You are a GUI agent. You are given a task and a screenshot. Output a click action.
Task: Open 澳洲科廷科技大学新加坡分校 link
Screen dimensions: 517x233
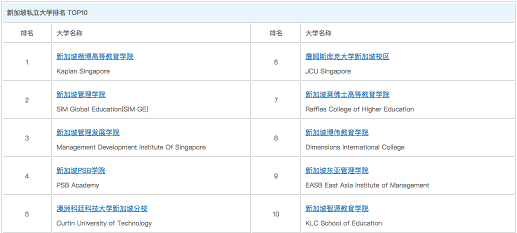pos(102,208)
